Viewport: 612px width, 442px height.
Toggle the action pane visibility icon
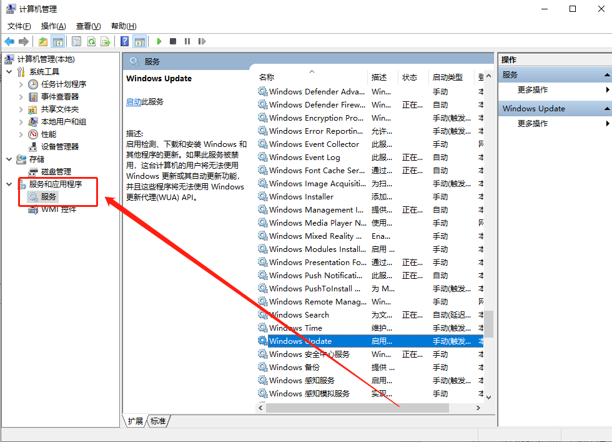[x=139, y=41]
